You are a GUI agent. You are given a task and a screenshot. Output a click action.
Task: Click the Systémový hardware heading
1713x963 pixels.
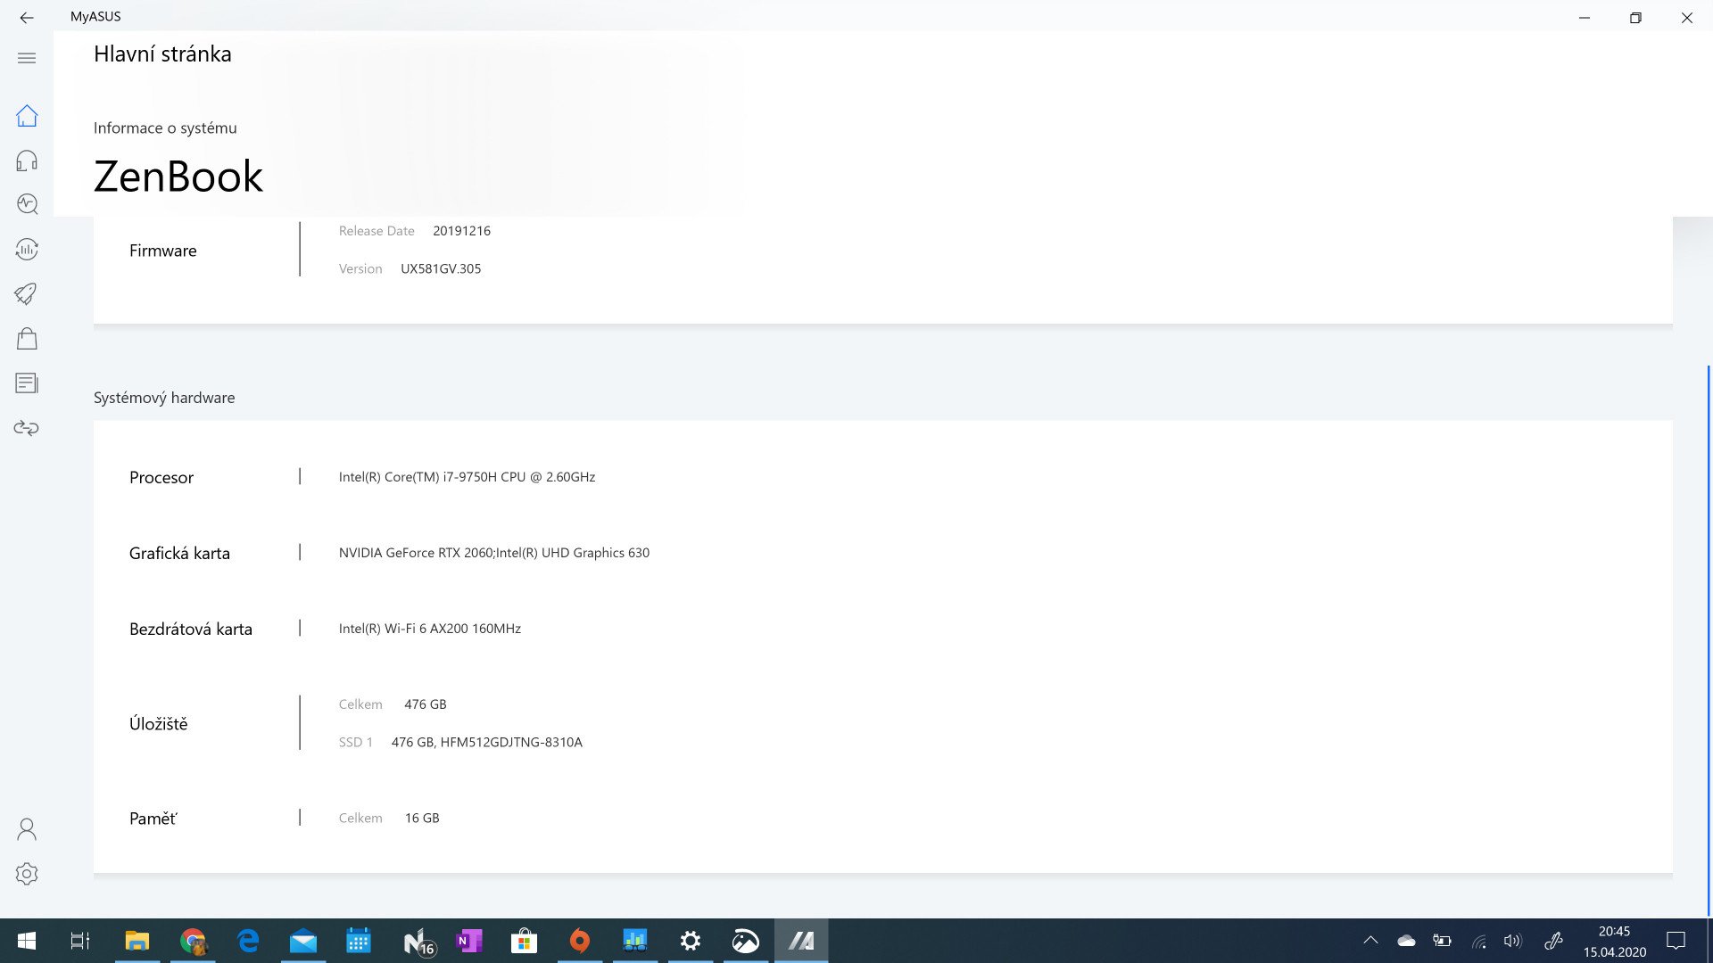tap(164, 398)
